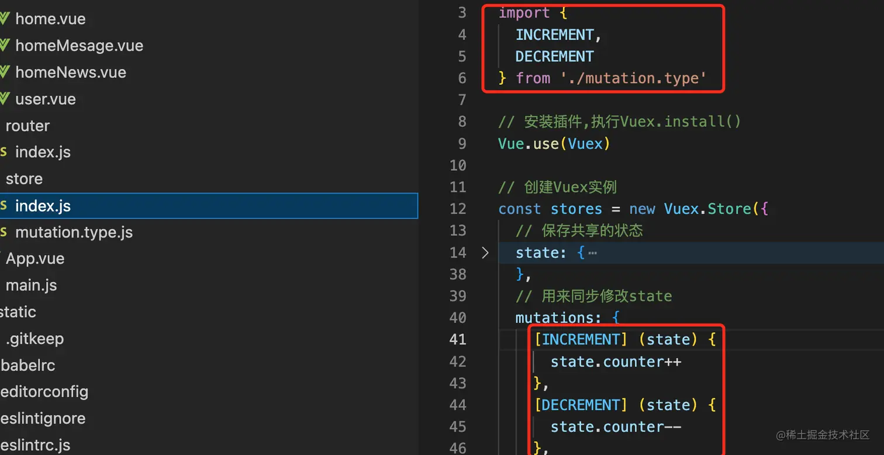
Task: Click the Vue icon beside homeMesage.vue
Action: pyautogui.click(x=5, y=46)
